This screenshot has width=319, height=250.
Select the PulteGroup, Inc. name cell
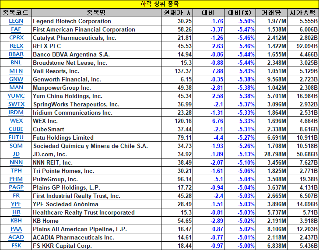point(96,179)
